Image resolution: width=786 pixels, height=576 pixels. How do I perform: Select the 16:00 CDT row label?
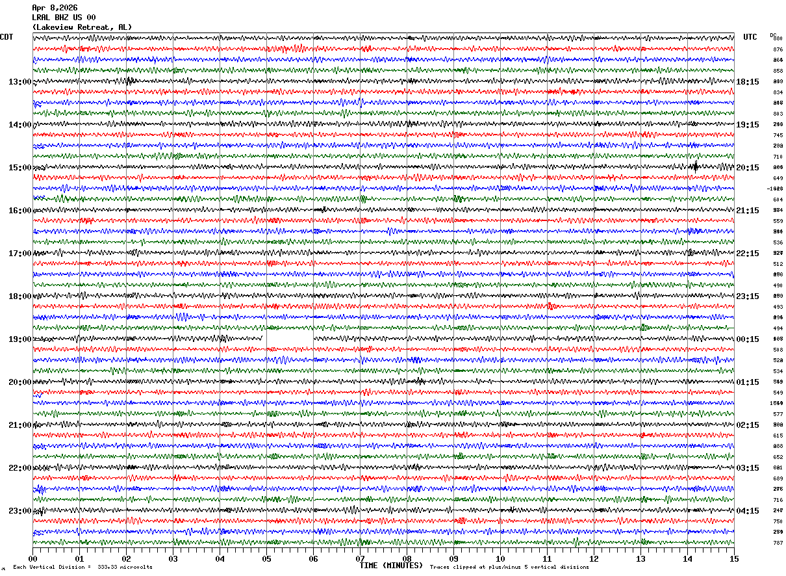19,211
